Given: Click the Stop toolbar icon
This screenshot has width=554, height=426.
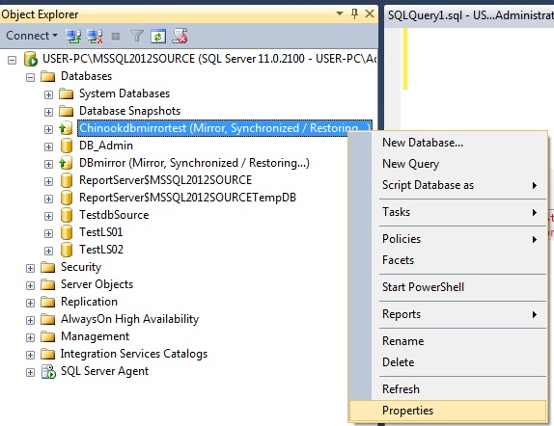Looking at the screenshot, I should click(116, 36).
